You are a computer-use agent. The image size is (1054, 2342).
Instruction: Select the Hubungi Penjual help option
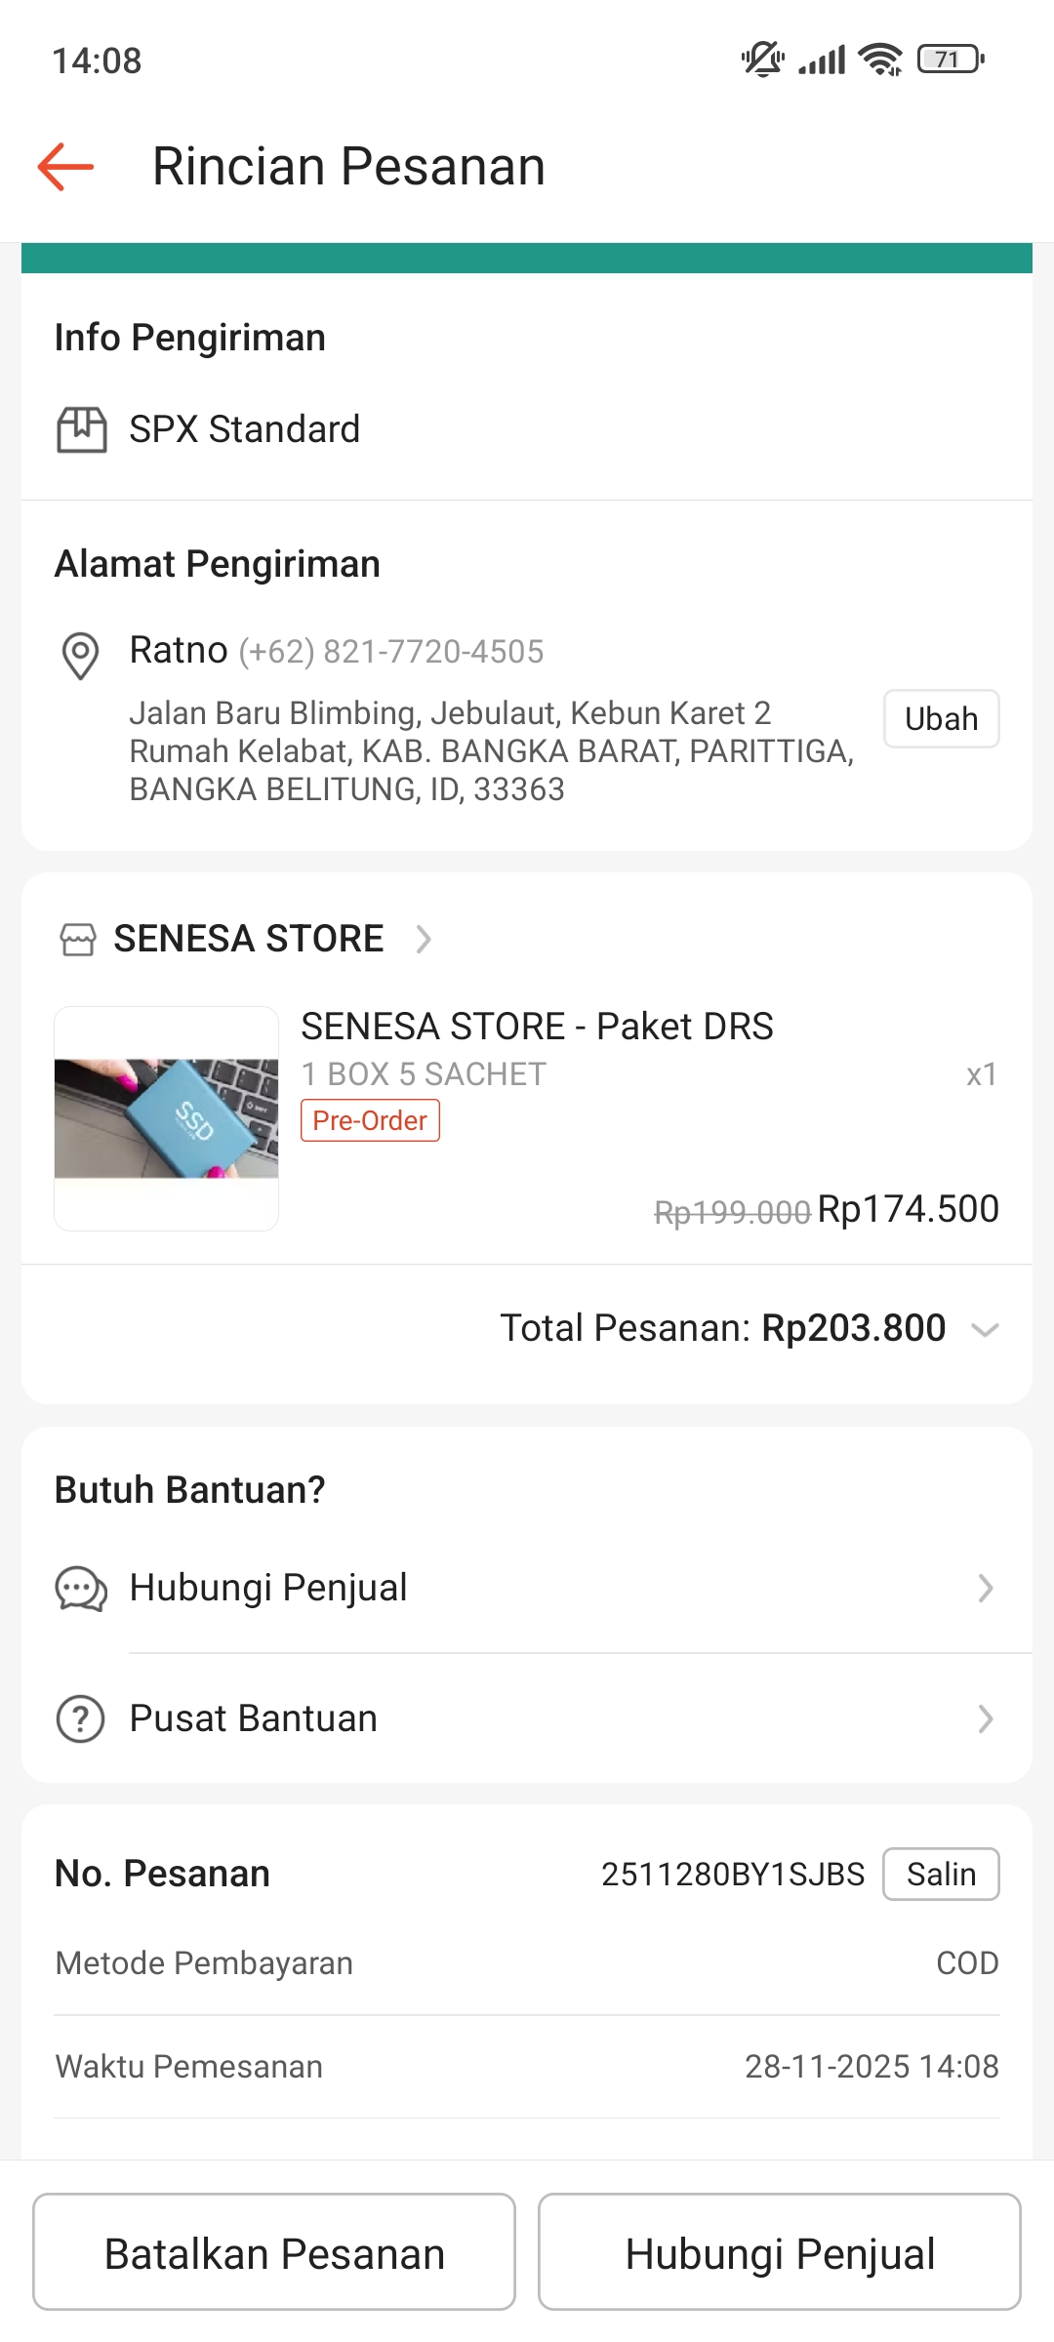click(x=268, y=1589)
